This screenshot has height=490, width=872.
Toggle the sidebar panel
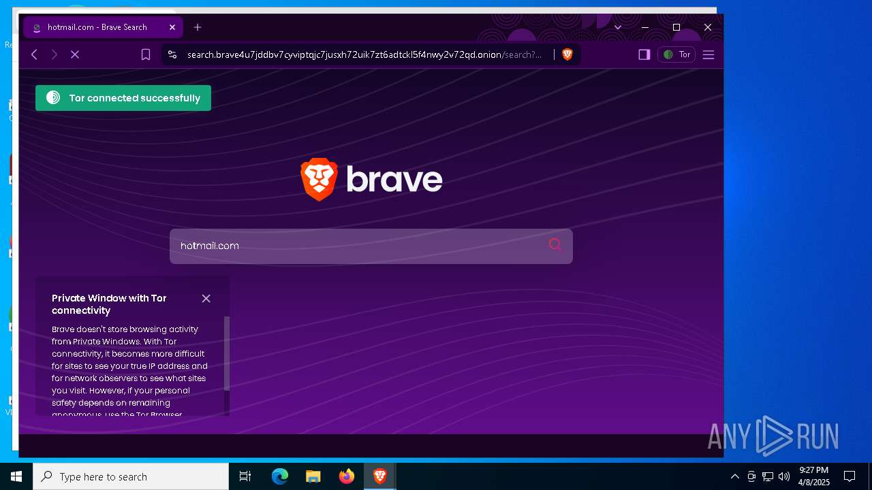(x=644, y=54)
